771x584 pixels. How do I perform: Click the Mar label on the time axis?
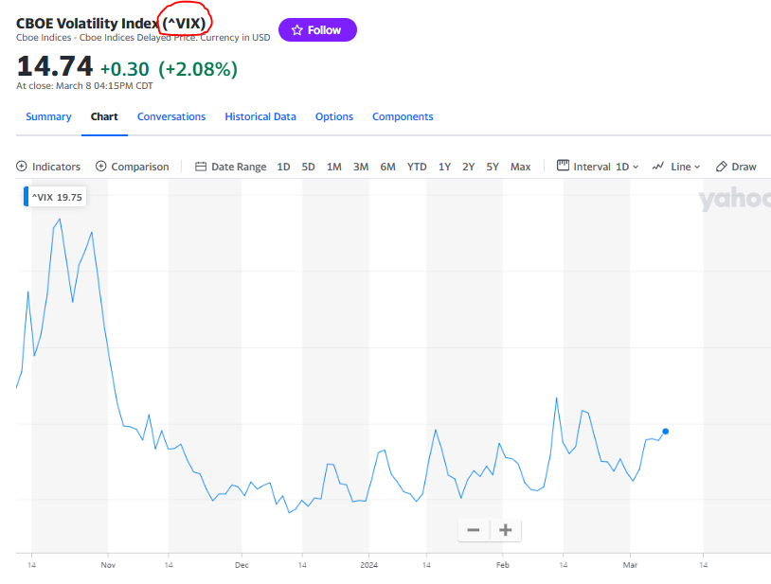click(x=630, y=565)
